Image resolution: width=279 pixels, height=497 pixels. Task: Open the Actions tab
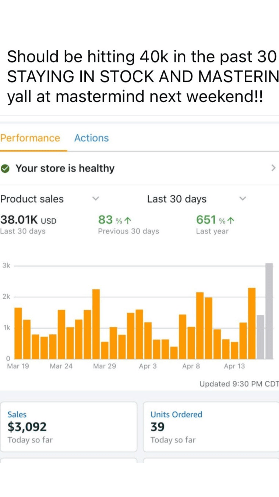(x=91, y=138)
